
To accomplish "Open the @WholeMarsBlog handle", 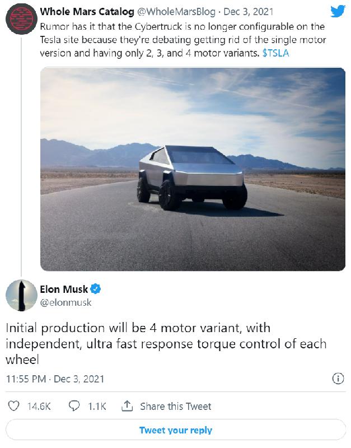I will tap(180, 11).
